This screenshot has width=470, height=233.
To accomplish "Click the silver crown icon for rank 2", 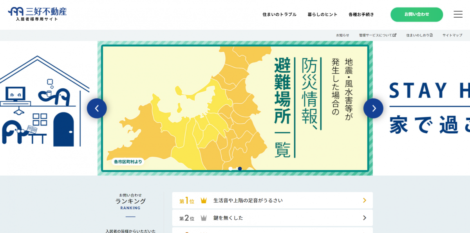I will [x=204, y=218].
